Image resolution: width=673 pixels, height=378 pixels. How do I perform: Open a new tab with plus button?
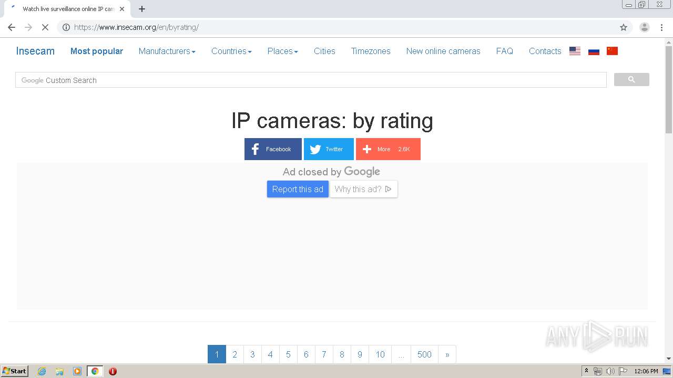point(142,9)
